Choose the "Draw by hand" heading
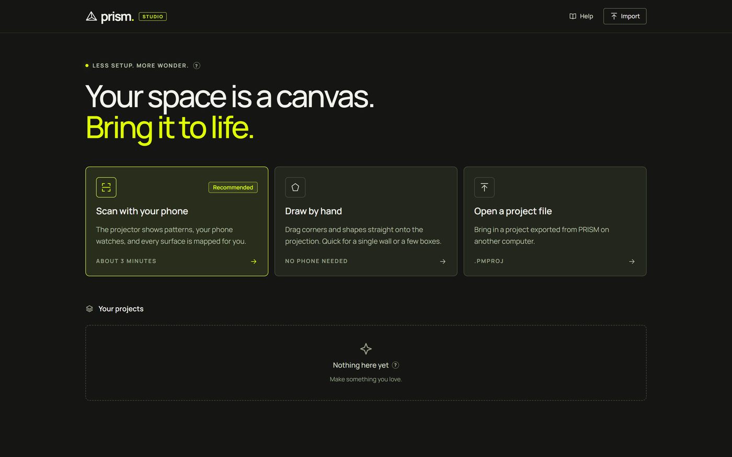The height and width of the screenshot is (457, 732). click(x=314, y=211)
